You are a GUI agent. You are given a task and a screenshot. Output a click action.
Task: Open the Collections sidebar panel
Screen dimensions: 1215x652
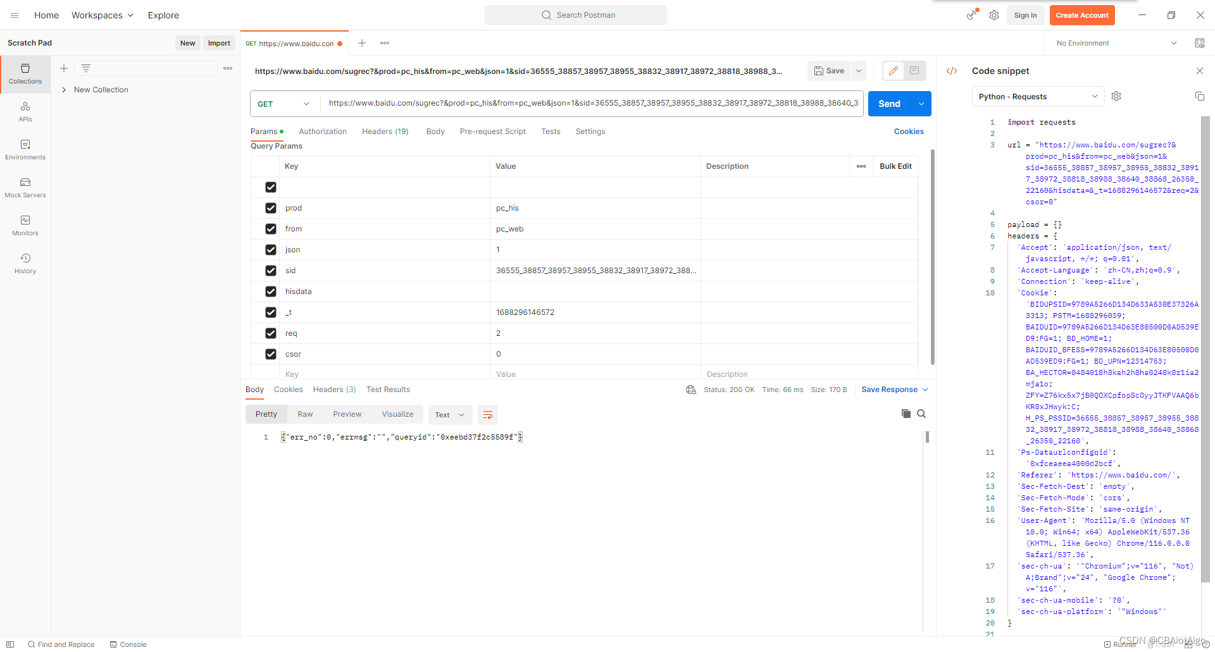(x=25, y=74)
